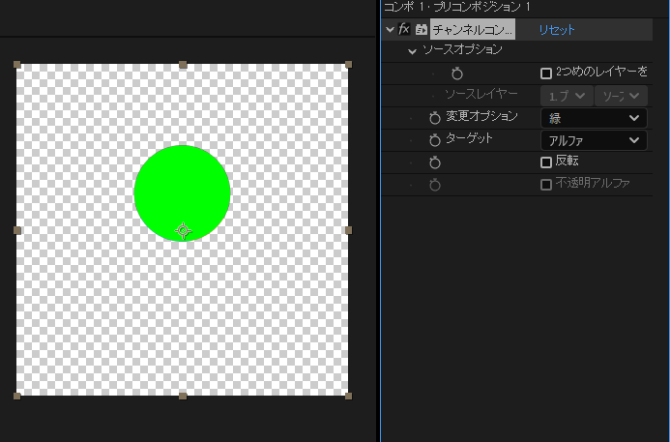This screenshot has height=442, width=670.
Task: Enable the 2つめのレイヤーを checkbox
Action: click(x=546, y=74)
